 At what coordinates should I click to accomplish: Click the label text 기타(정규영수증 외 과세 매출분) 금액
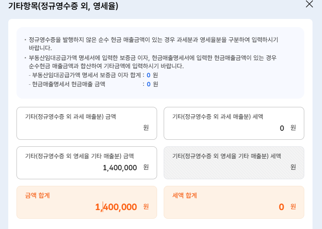point(71,117)
